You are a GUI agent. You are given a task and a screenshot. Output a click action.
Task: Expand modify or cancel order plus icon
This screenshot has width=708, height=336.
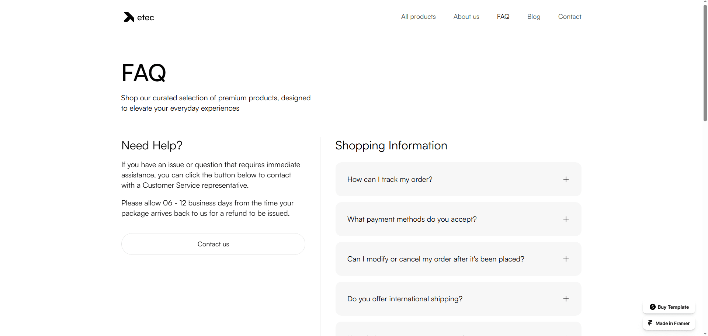pos(566,259)
